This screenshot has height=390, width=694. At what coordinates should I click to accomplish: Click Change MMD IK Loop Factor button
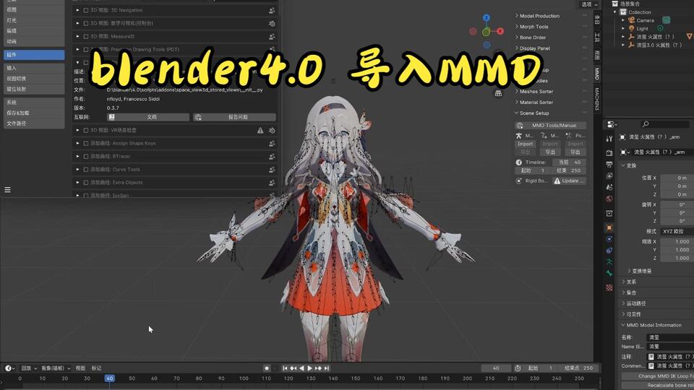point(658,376)
